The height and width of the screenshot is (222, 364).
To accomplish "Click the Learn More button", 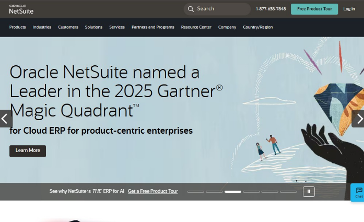I will click(28, 151).
